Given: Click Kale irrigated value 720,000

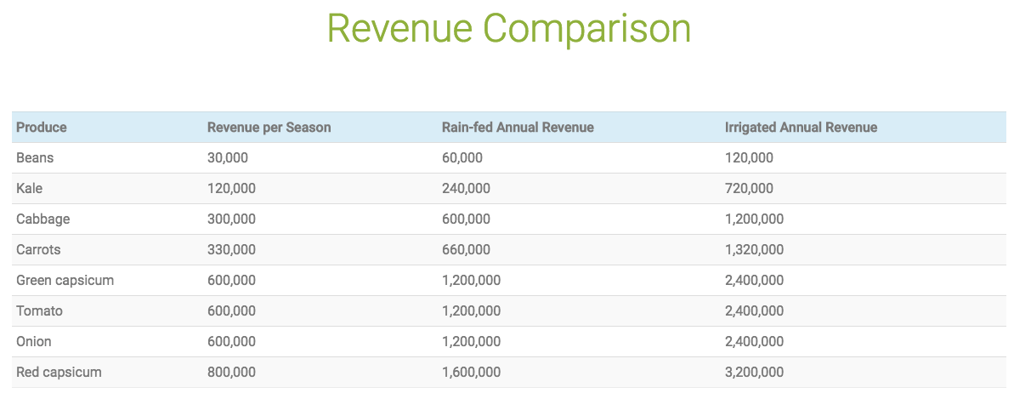Looking at the screenshot, I should (x=750, y=188).
